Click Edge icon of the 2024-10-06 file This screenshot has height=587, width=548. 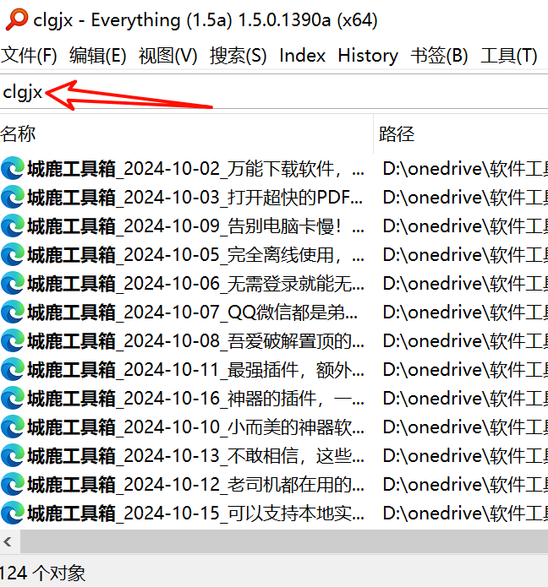(x=14, y=284)
